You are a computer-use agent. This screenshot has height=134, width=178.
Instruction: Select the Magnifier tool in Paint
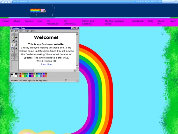point(16,41)
